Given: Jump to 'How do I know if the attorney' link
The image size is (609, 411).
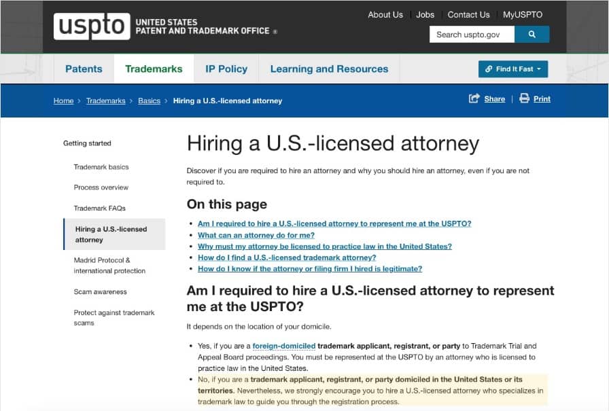Looking at the screenshot, I should point(310,269).
